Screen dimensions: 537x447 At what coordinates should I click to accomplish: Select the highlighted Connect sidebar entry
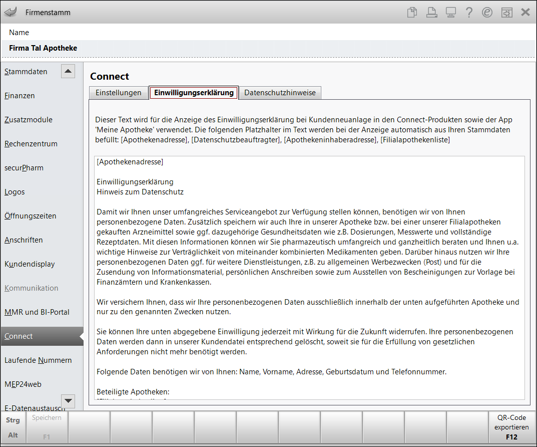point(42,336)
